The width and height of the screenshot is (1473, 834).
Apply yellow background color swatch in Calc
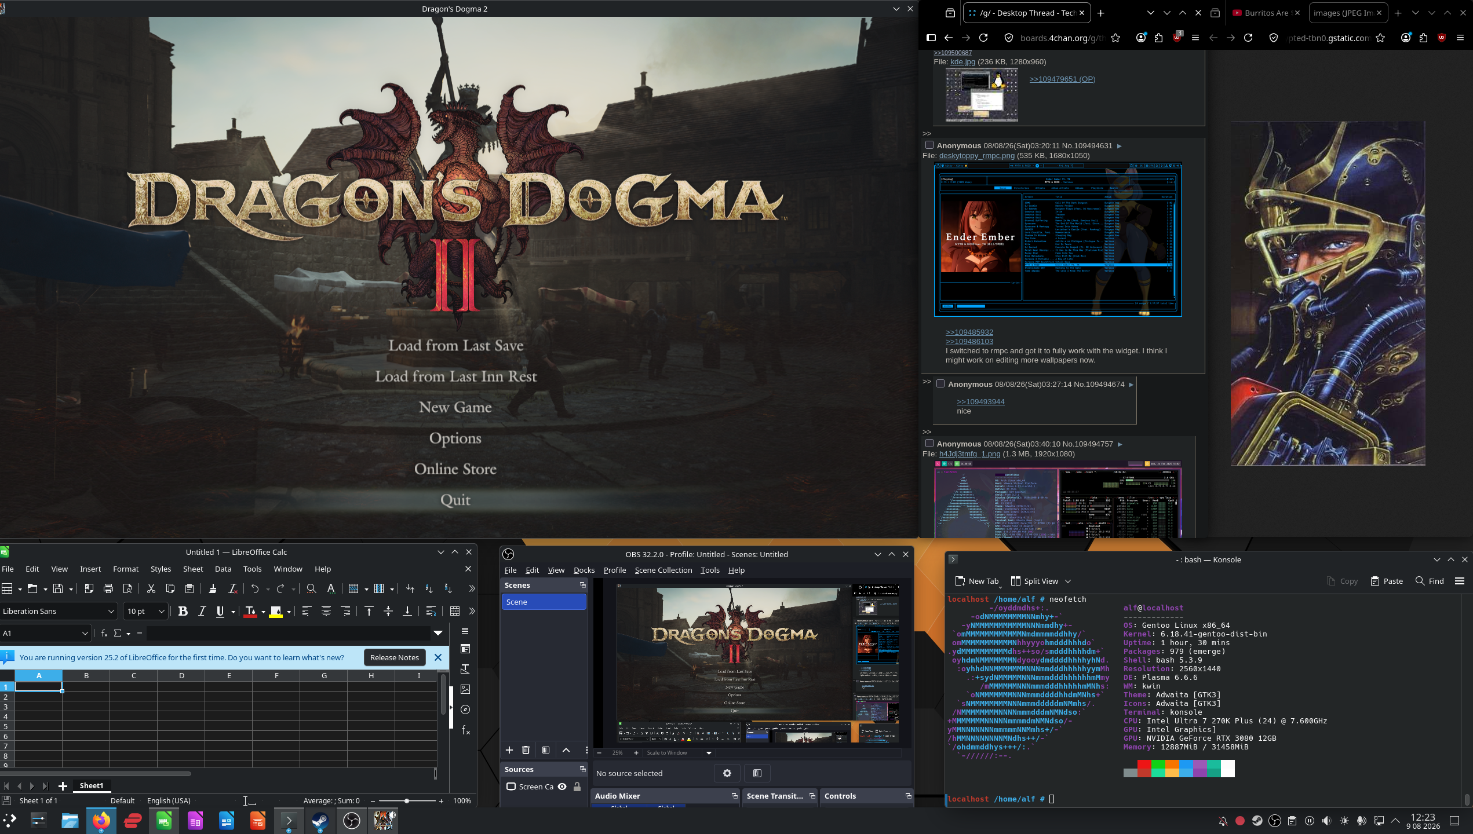point(276,612)
